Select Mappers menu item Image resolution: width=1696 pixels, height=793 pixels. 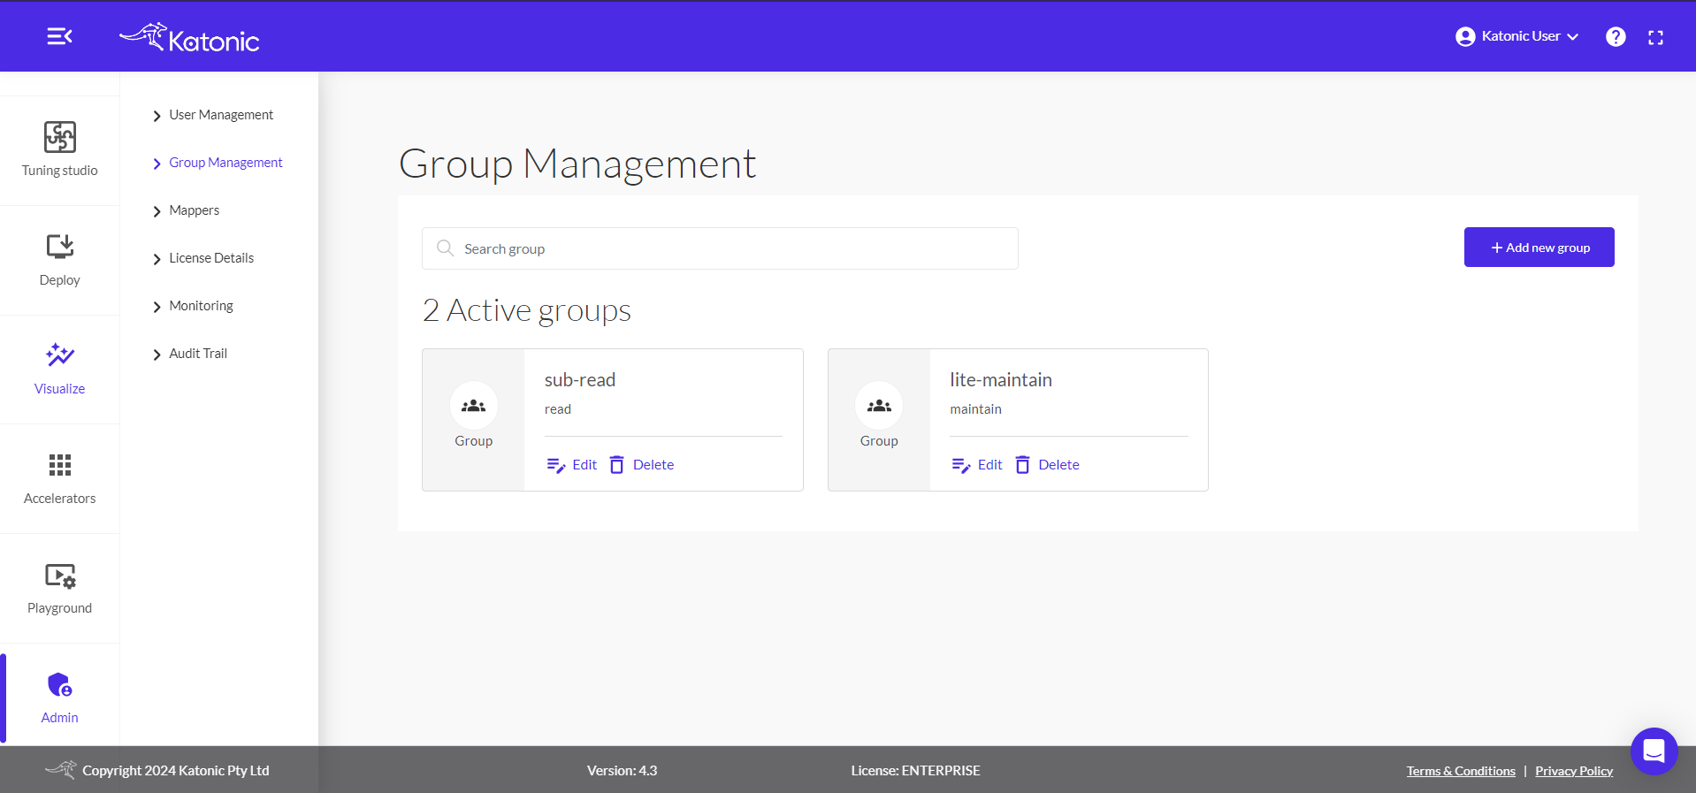click(194, 210)
